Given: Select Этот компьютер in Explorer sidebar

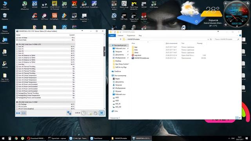Looking at the screenshot, I should click(x=119, y=76).
